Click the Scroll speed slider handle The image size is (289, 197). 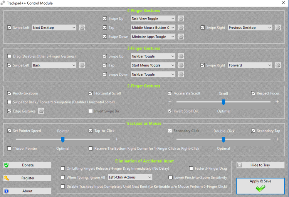pyautogui.click(x=223, y=102)
